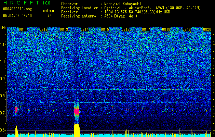Select antenna text A504HB(yagi 4el)

121,16
